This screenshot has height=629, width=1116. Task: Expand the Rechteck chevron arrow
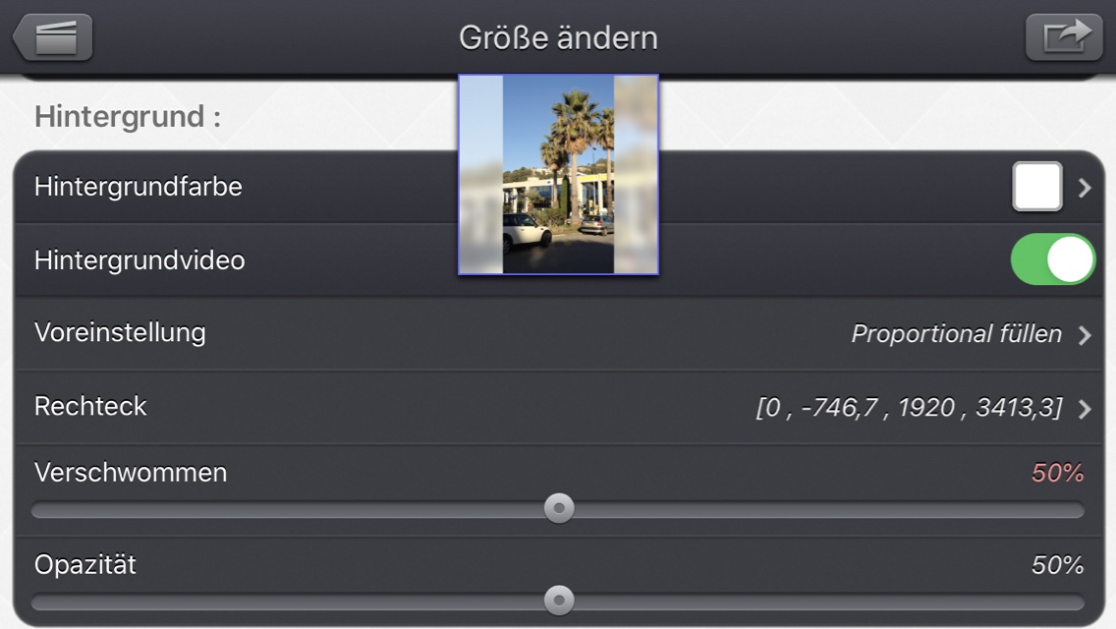click(1084, 409)
